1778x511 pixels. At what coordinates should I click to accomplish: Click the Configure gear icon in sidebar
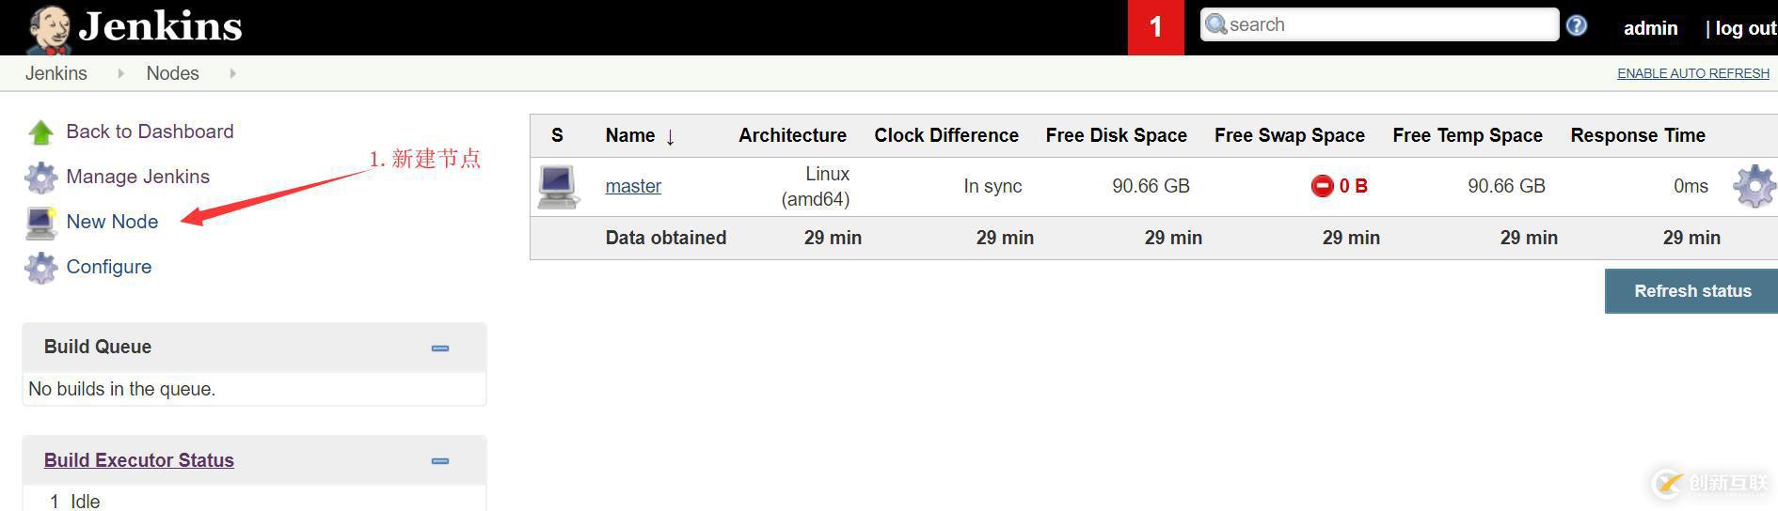tap(40, 268)
